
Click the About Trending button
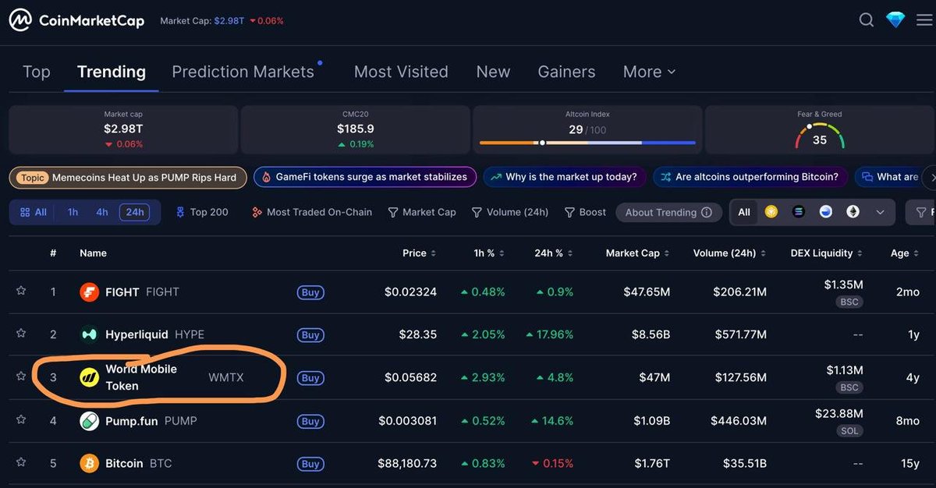(x=668, y=212)
